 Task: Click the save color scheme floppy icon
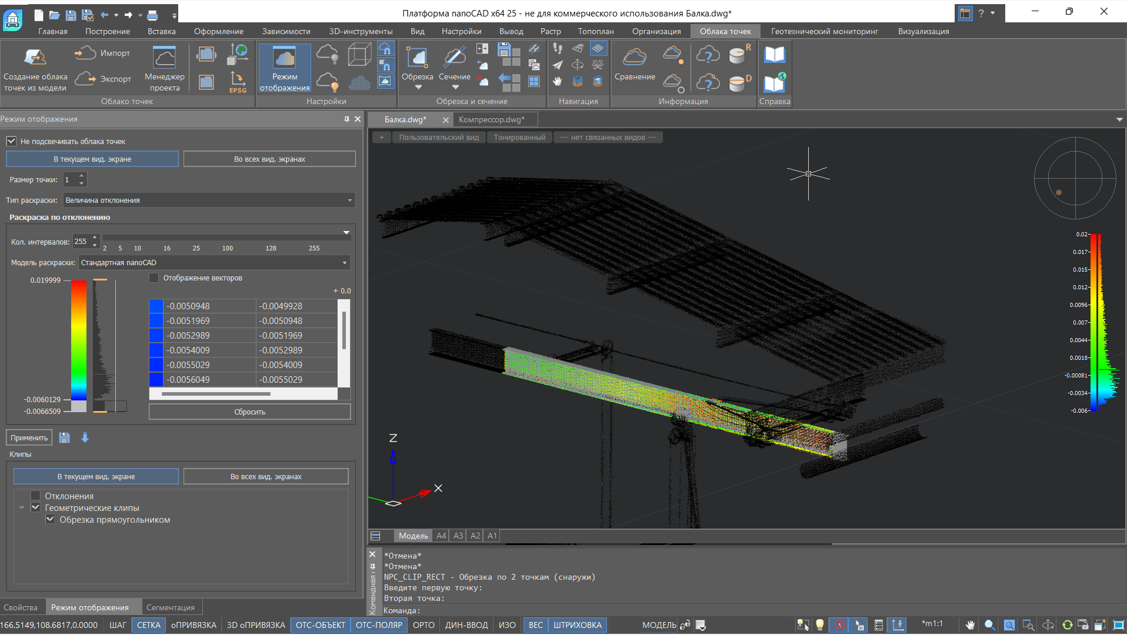pyautogui.click(x=65, y=437)
